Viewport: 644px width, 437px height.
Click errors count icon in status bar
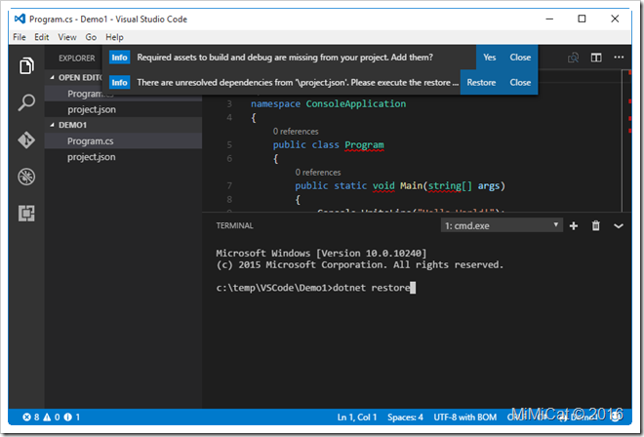click(x=31, y=417)
